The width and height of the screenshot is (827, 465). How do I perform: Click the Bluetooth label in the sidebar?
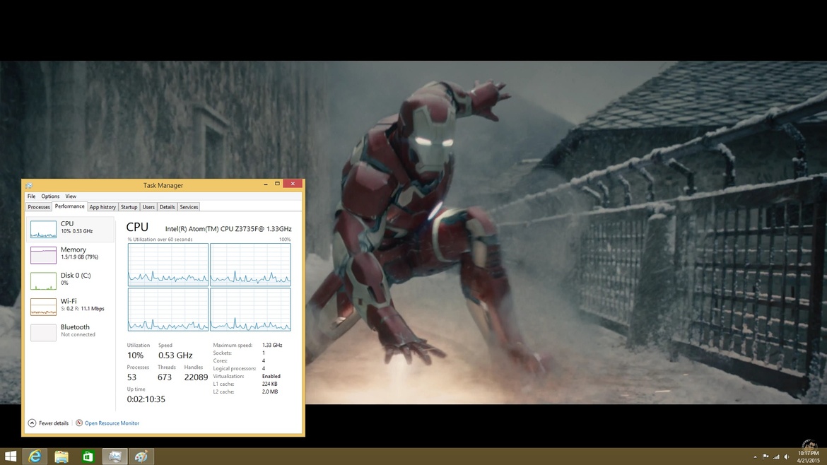(x=75, y=327)
